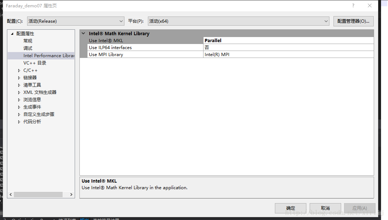Image resolution: width=388 pixels, height=220 pixels.
Task: Click the 确定 OK button
Action: point(291,208)
